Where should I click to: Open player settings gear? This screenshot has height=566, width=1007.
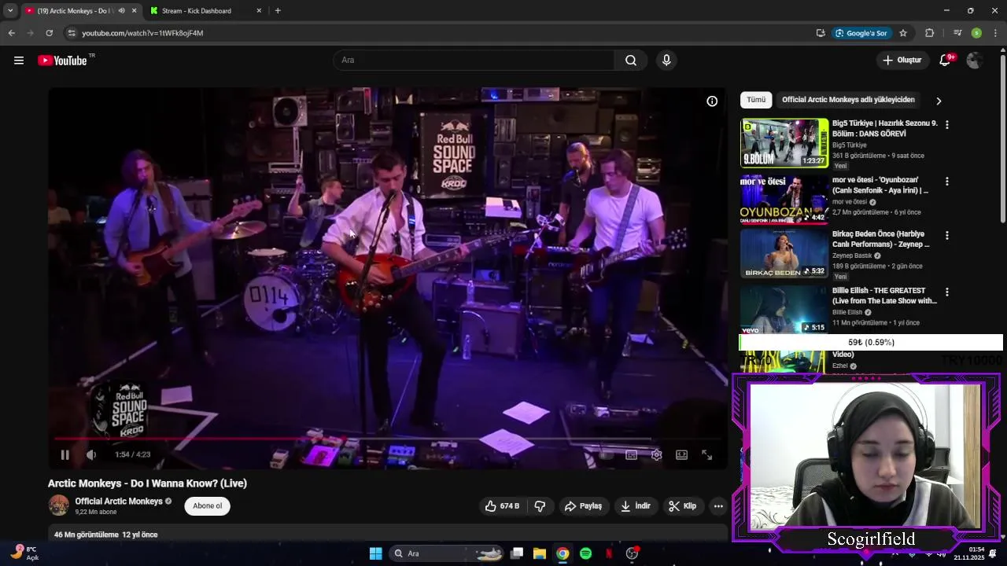tap(656, 454)
